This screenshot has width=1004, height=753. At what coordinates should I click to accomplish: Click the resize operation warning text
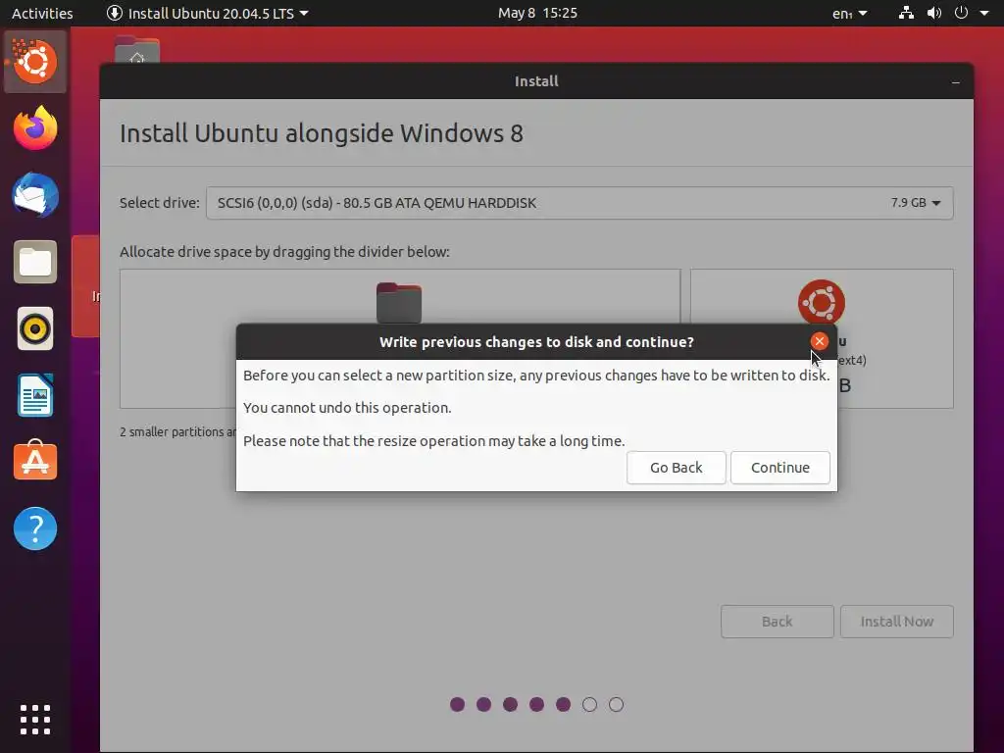click(433, 441)
